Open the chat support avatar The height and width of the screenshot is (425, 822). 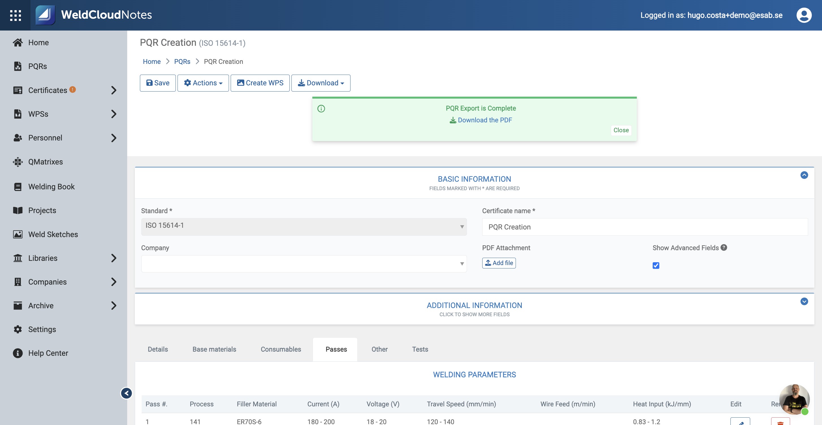[794, 400]
